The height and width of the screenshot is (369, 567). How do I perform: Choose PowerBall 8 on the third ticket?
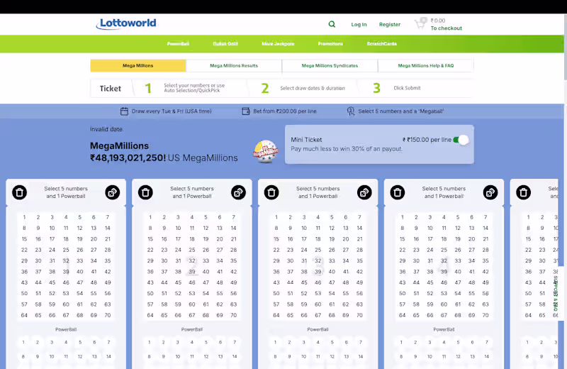(x=275, y=357)
